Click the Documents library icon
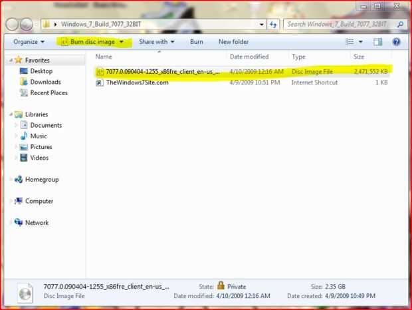Screen dimensions: 412x310 point(24,125)
